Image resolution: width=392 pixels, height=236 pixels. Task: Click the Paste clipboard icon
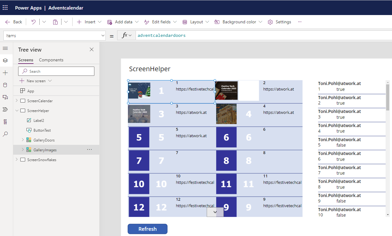55,22
